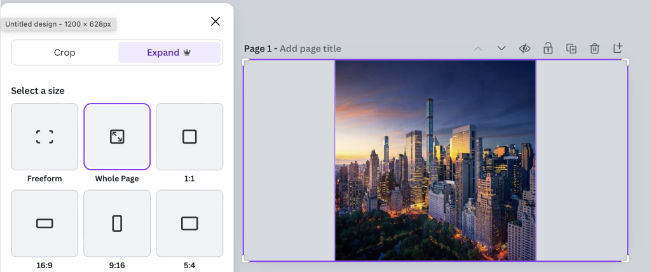Click the top-right canvas corner handle
The image size is (651, 272).
tap(626, 62)
